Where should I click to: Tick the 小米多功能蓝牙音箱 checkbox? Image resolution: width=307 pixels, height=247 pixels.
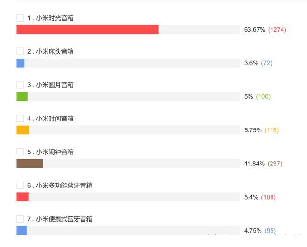tap(20, 185)
